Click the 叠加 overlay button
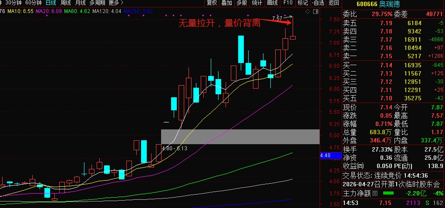Screen dimensions: 445x208 click(x=226, y=3)
